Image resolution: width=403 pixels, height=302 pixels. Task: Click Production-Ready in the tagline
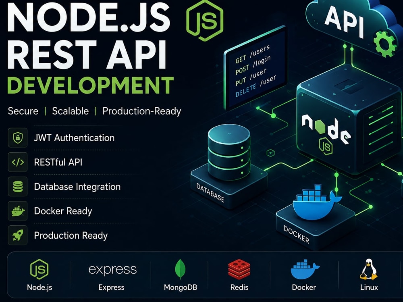[x=141, y=111]
